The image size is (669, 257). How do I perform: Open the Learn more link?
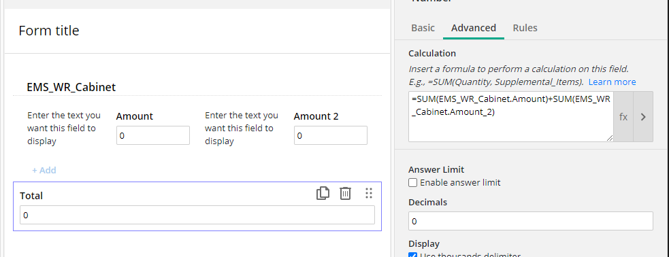[x=613, y=82]
